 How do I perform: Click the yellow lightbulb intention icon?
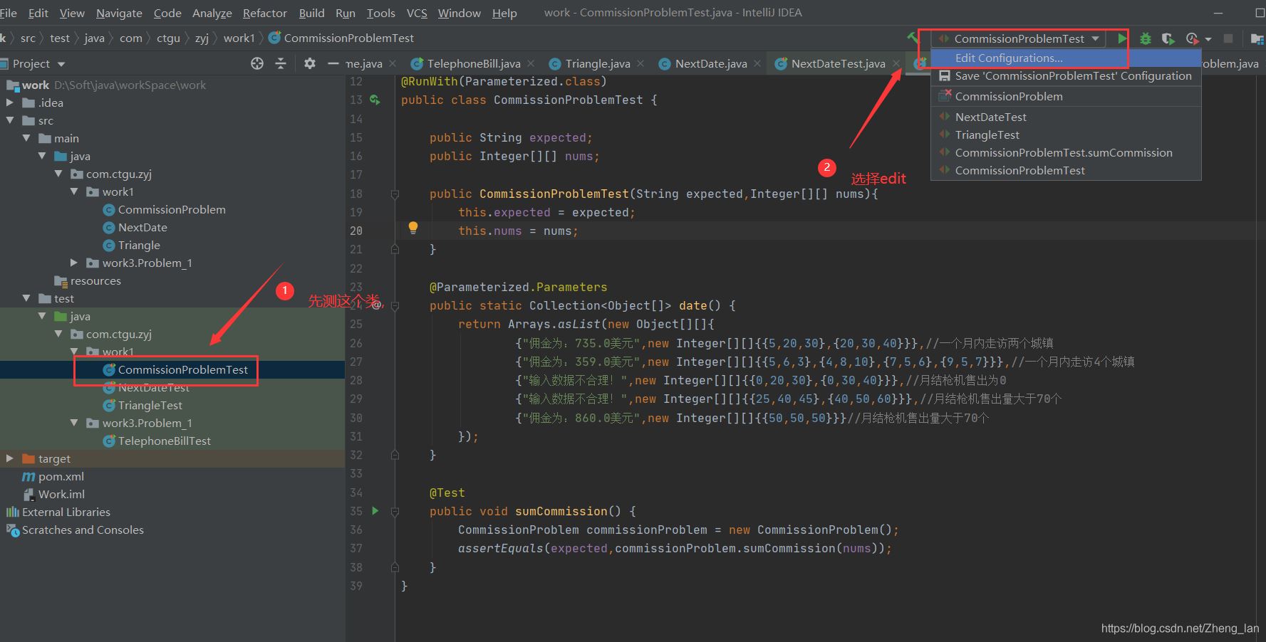pyautogui.click(x=413, y=228)
